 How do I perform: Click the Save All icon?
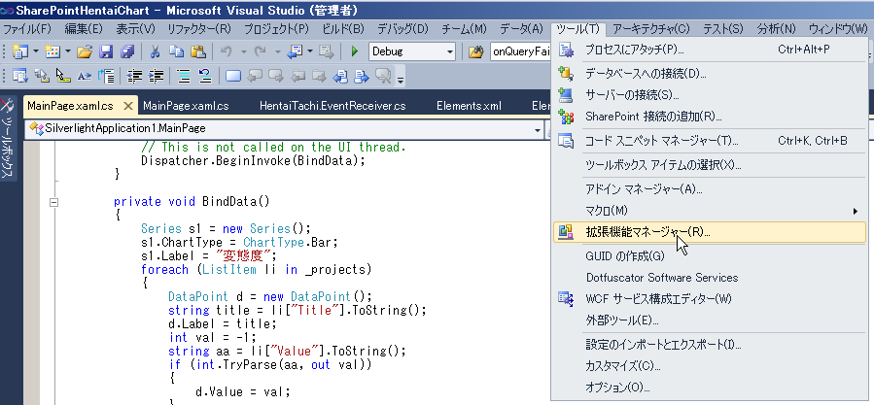click(127, 51)
